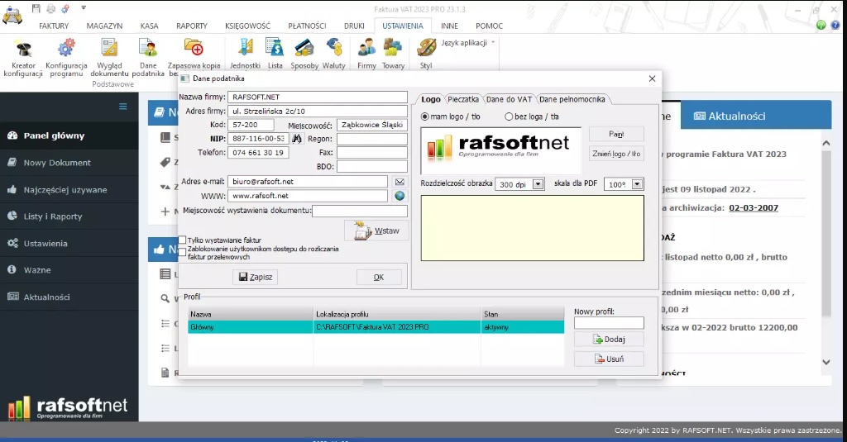Click envelope icon beside e-mail field
847x442 pixels.
pyautogui.click(x=400, y=182)
